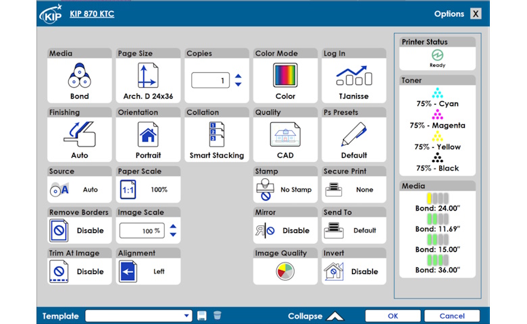Click the Source Auto roll icon

(59, 190)
